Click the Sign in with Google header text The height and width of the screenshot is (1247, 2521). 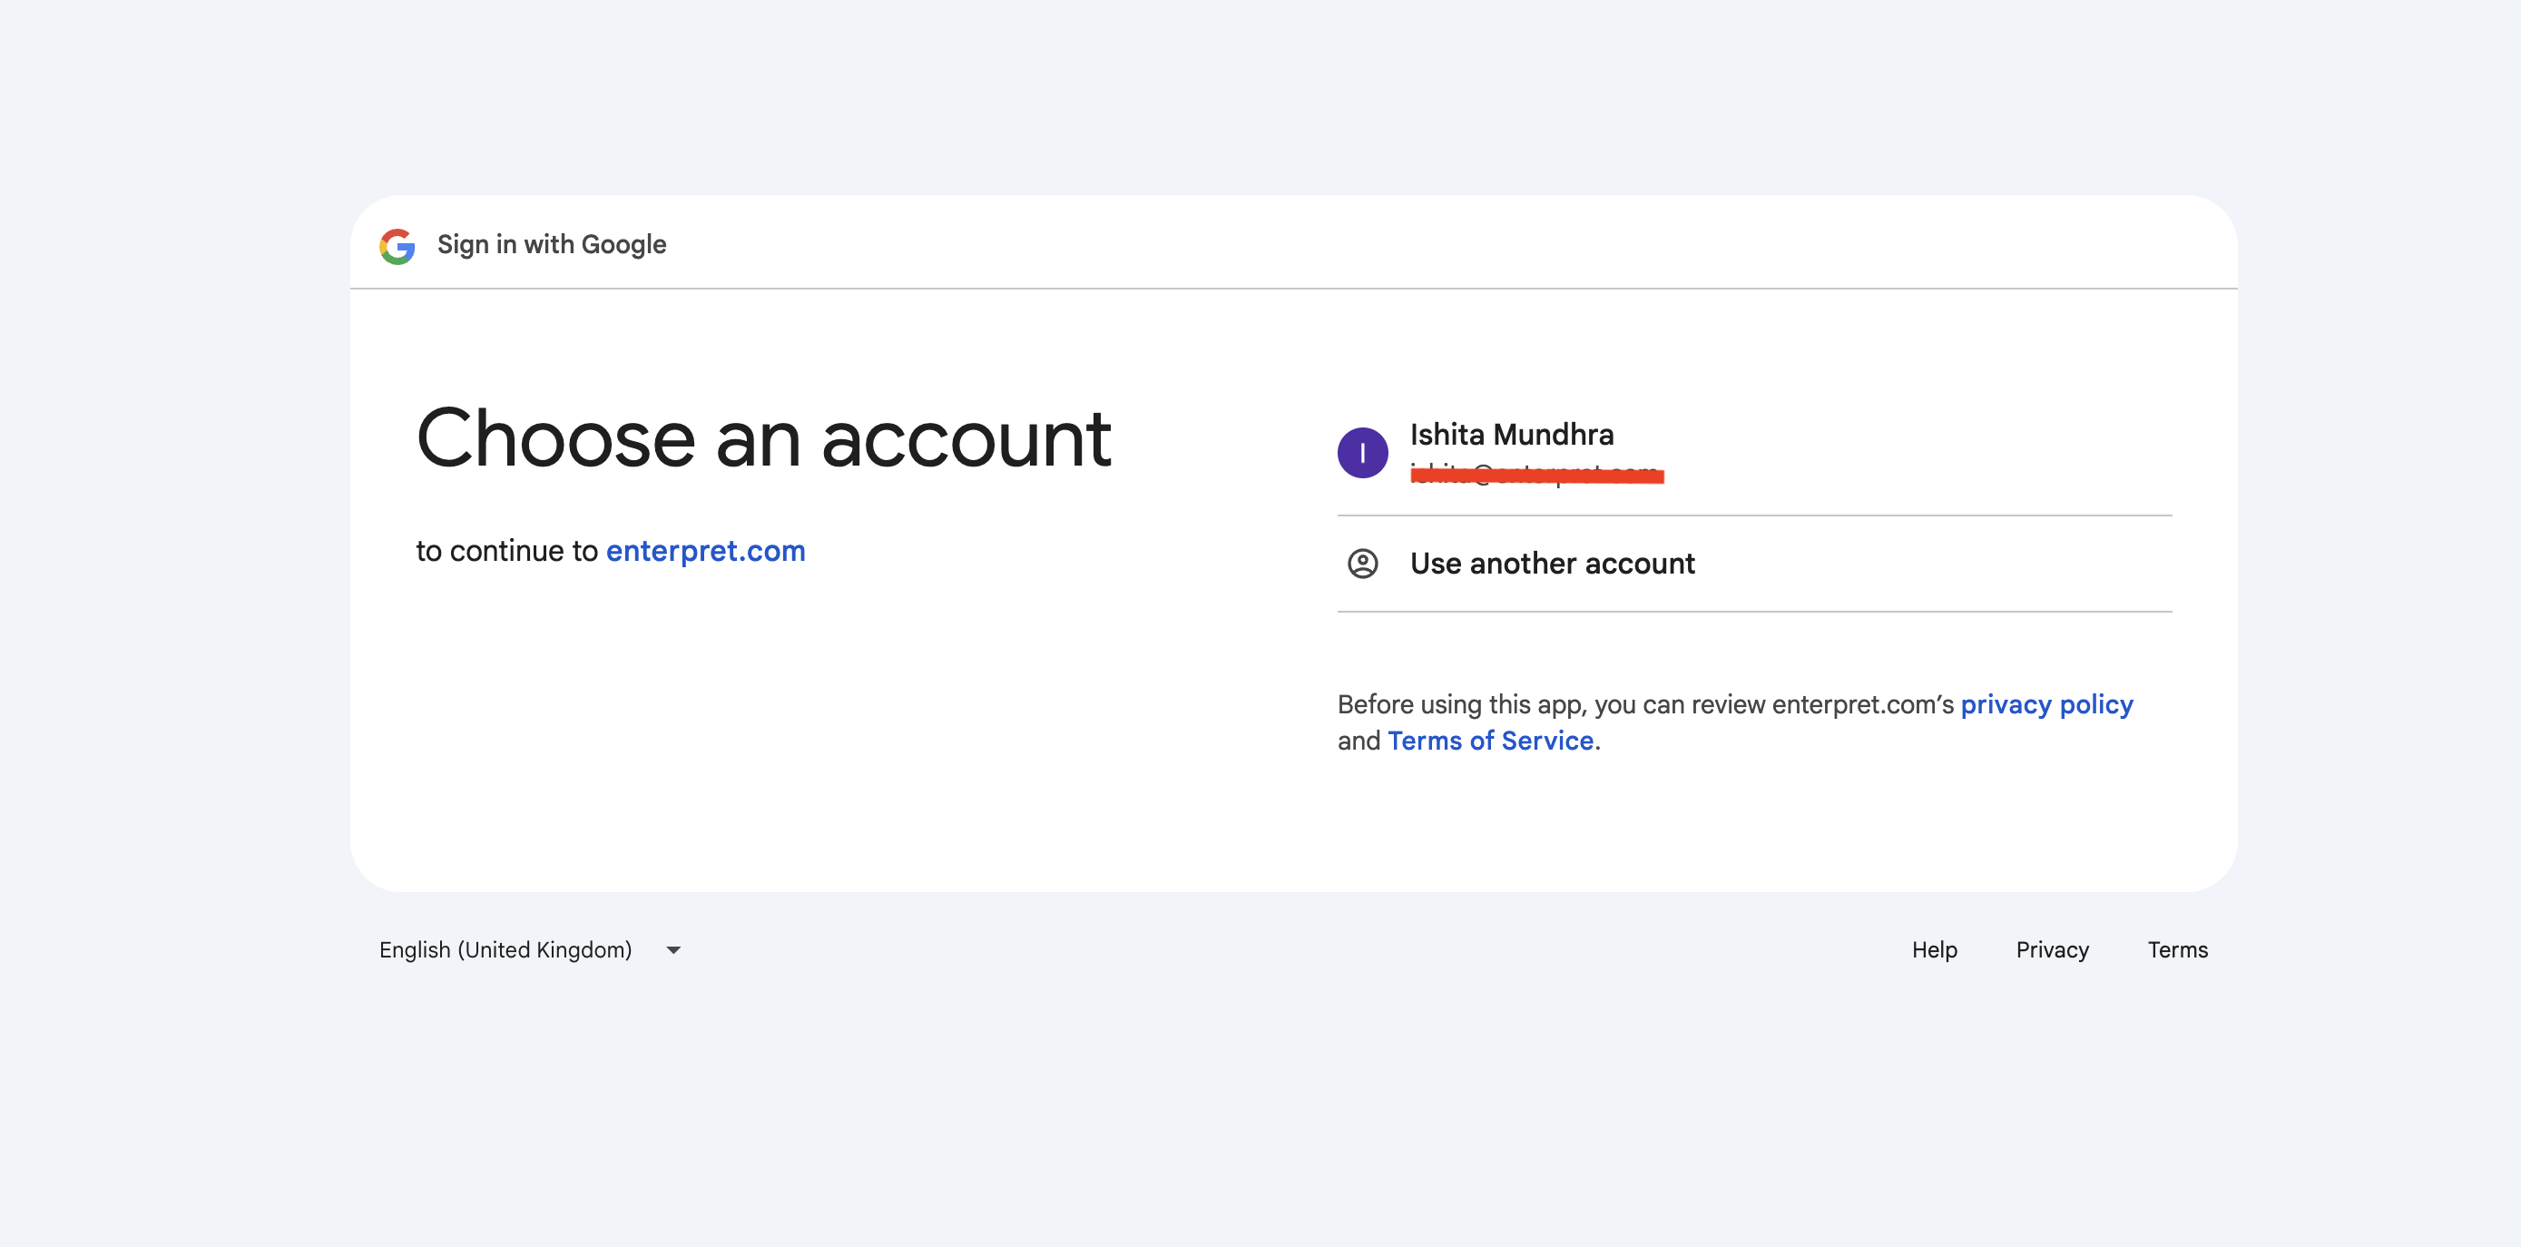551,245
